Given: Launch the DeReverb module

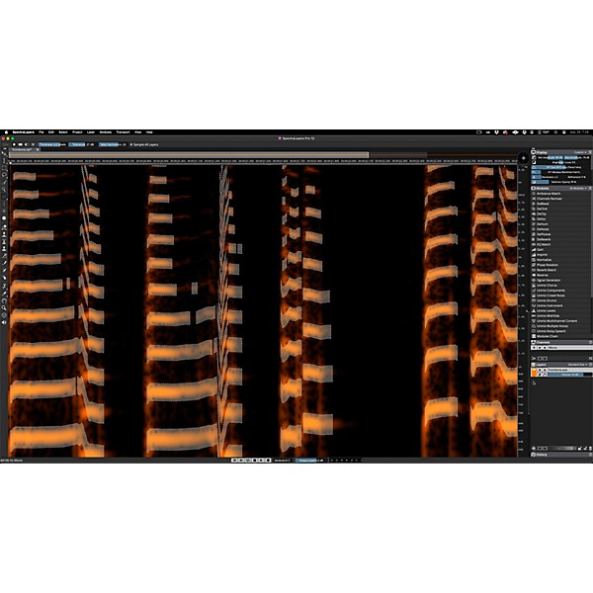Looking at the screenshot, I should [x=544, y=239].
